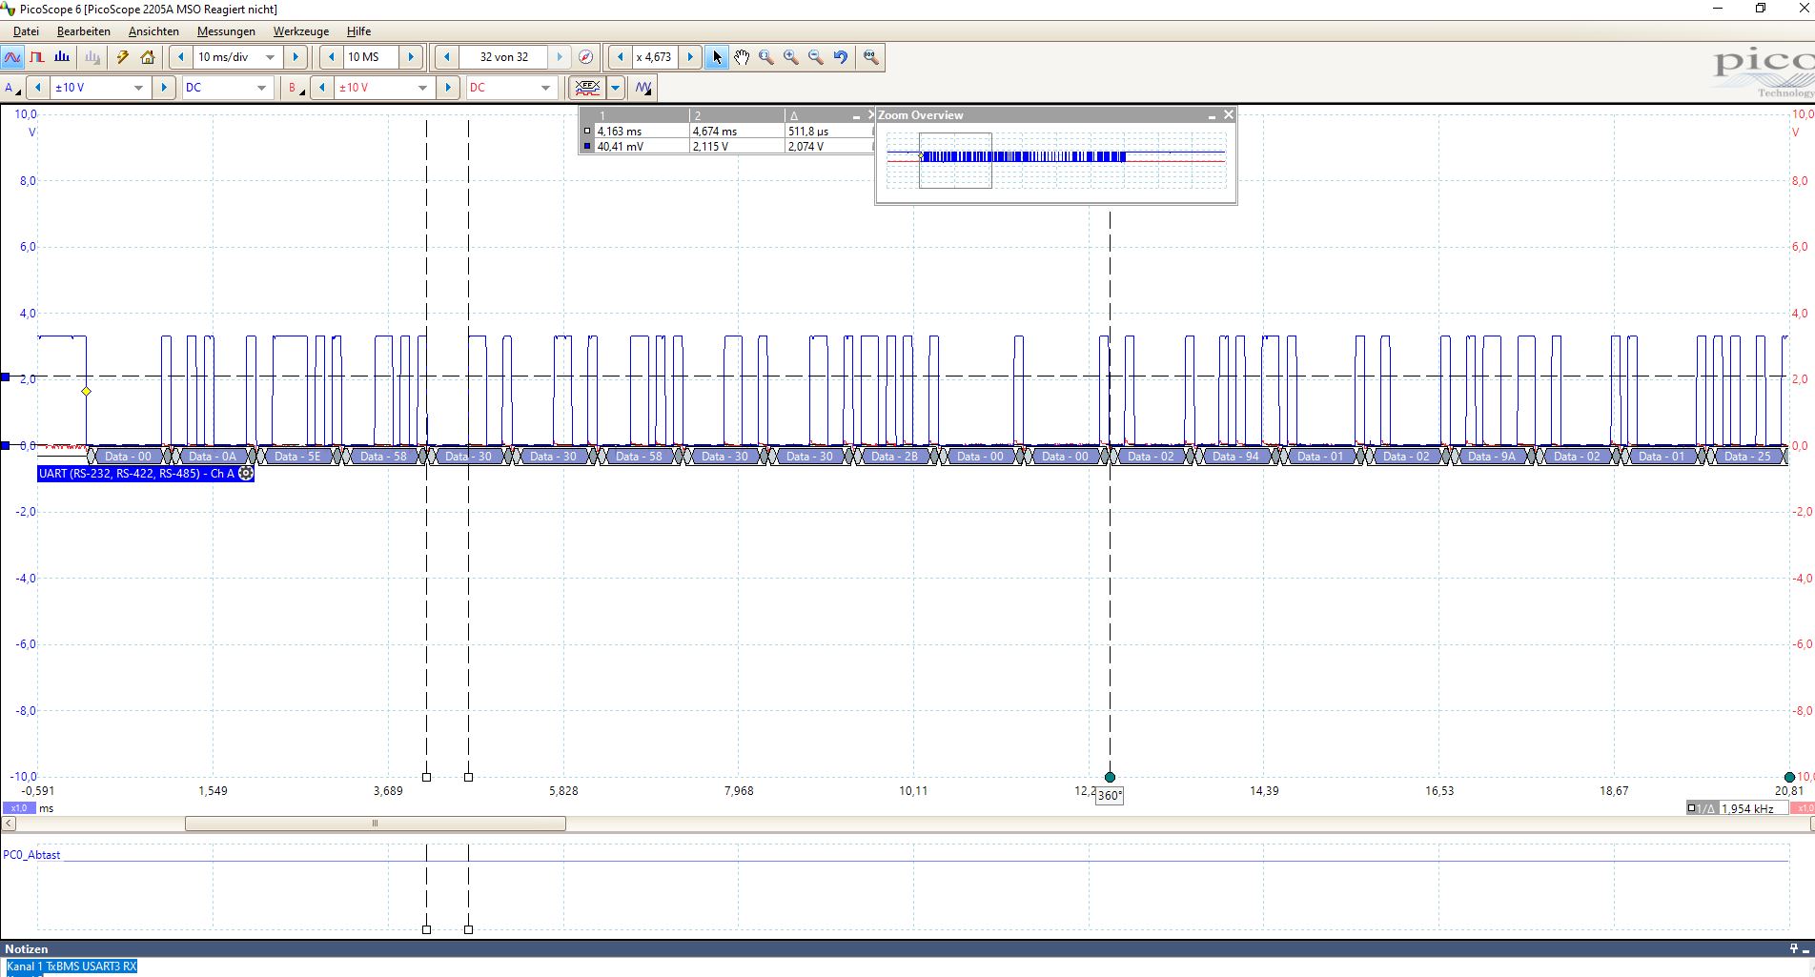Click the Auto setup lightning icon

[122, 57]
